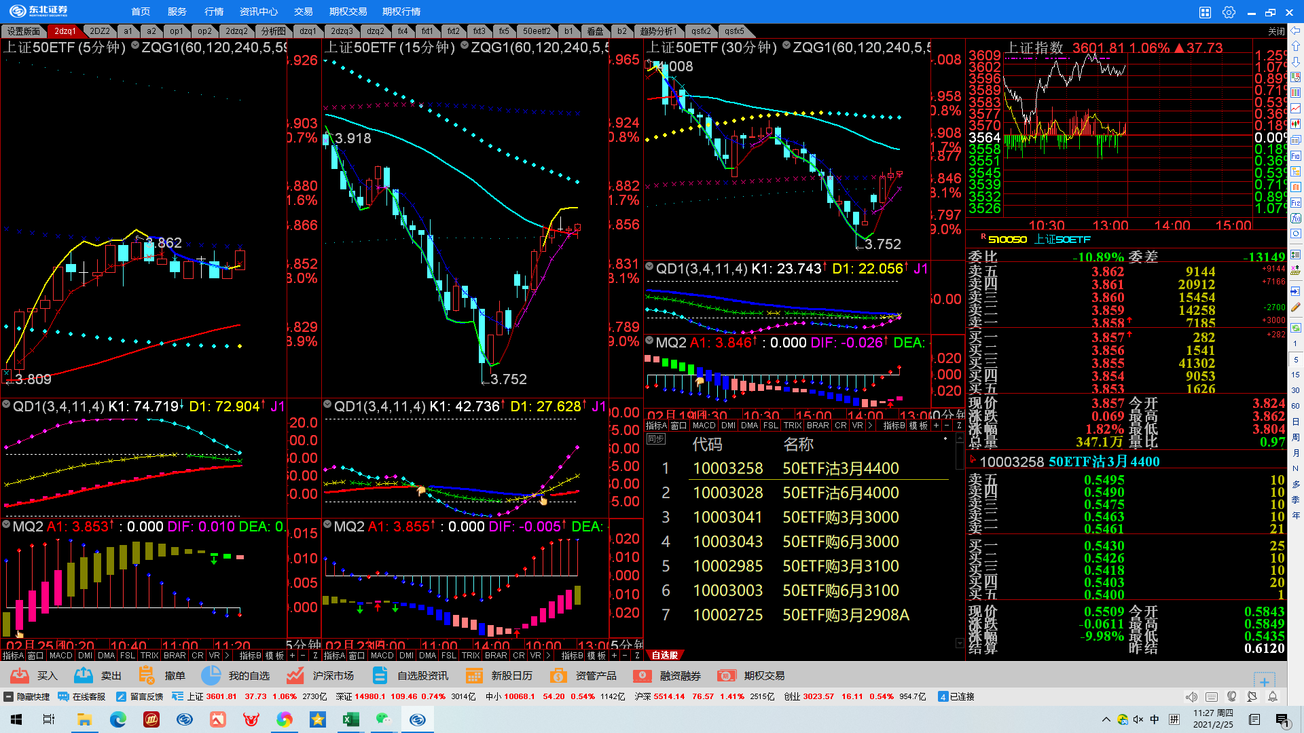Open 融资融券 margin trading icon

click(x=642, y=675)
